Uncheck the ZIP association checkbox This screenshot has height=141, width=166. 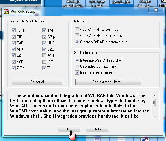(x=13, y=37)
